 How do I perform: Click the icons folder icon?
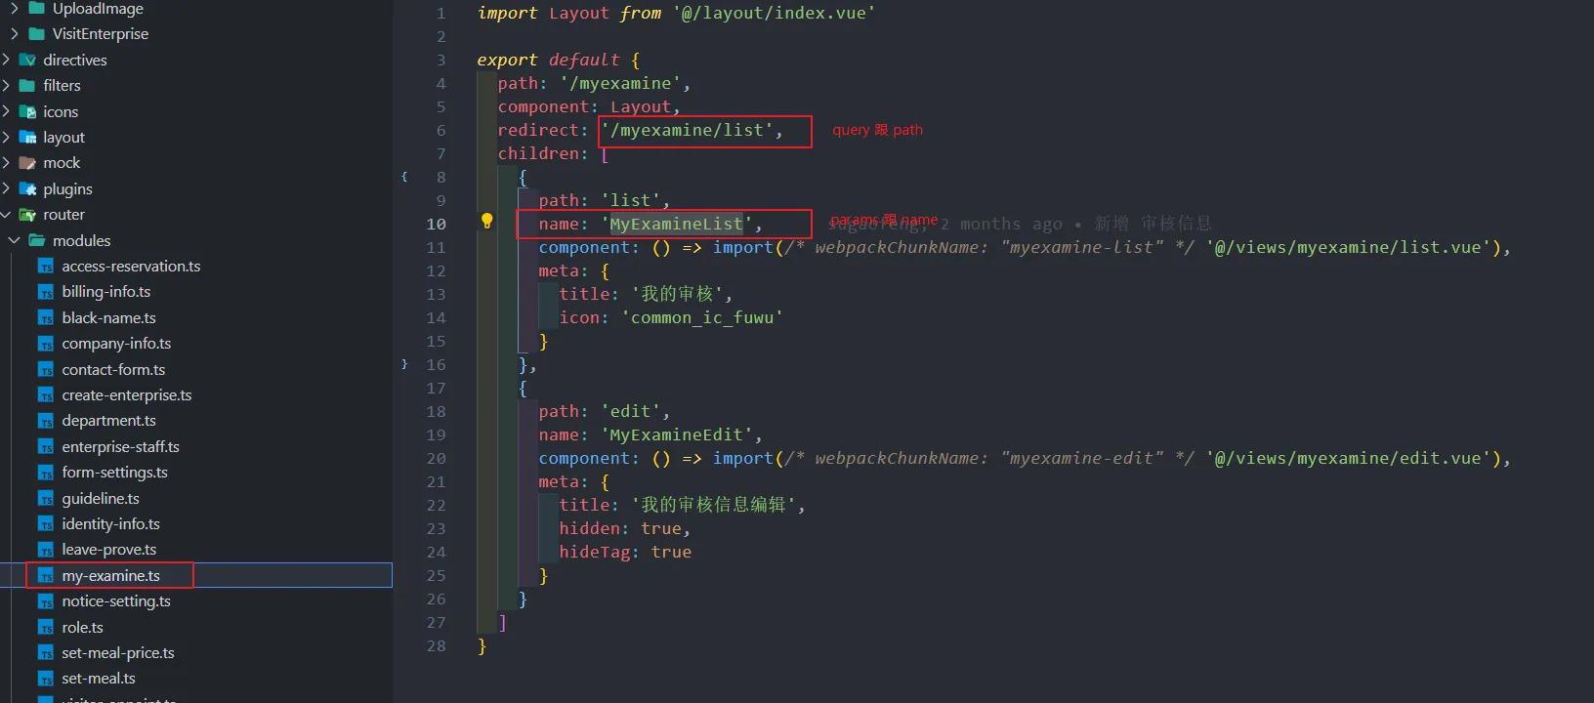(28, 112)
